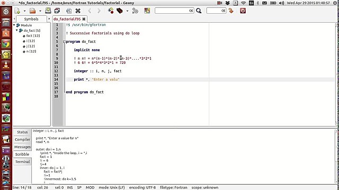
Task: Create a new file with toolbar icon
Action: (x=17, y=11)
